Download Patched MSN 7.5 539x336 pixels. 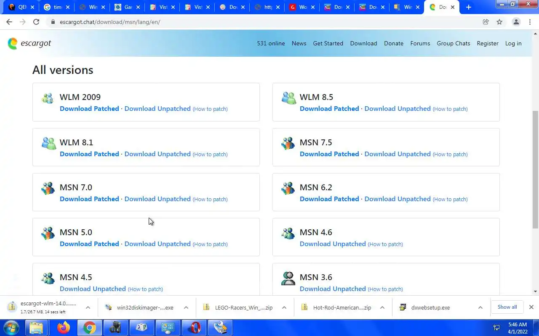[329, 154]
